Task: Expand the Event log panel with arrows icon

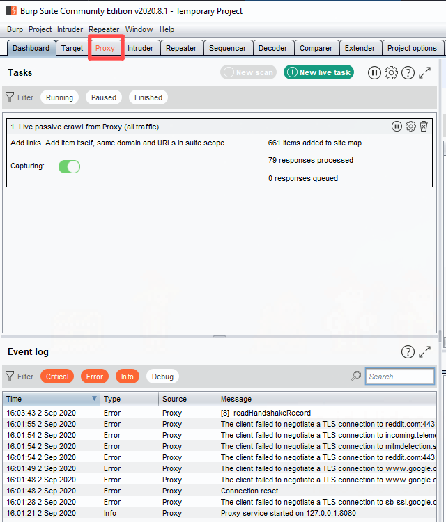Action: click(424, 352)
